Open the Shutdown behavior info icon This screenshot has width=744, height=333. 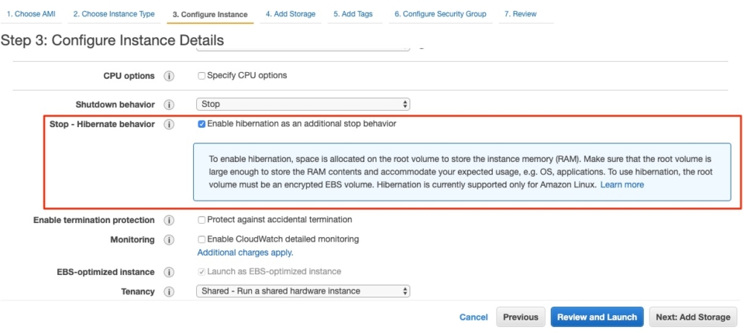point(169,105)
